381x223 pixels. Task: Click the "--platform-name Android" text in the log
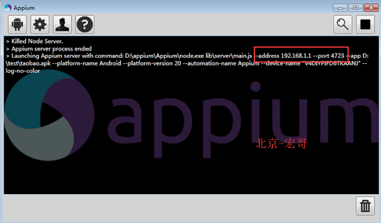[x=86, y=63]
